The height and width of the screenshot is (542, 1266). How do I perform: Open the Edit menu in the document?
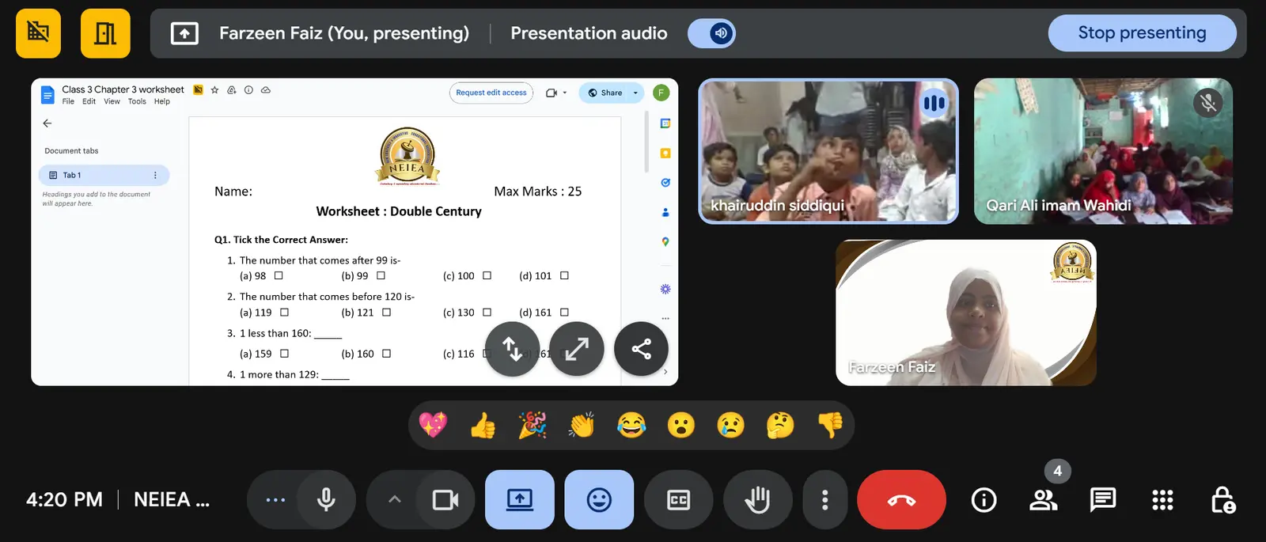point(89,101)
